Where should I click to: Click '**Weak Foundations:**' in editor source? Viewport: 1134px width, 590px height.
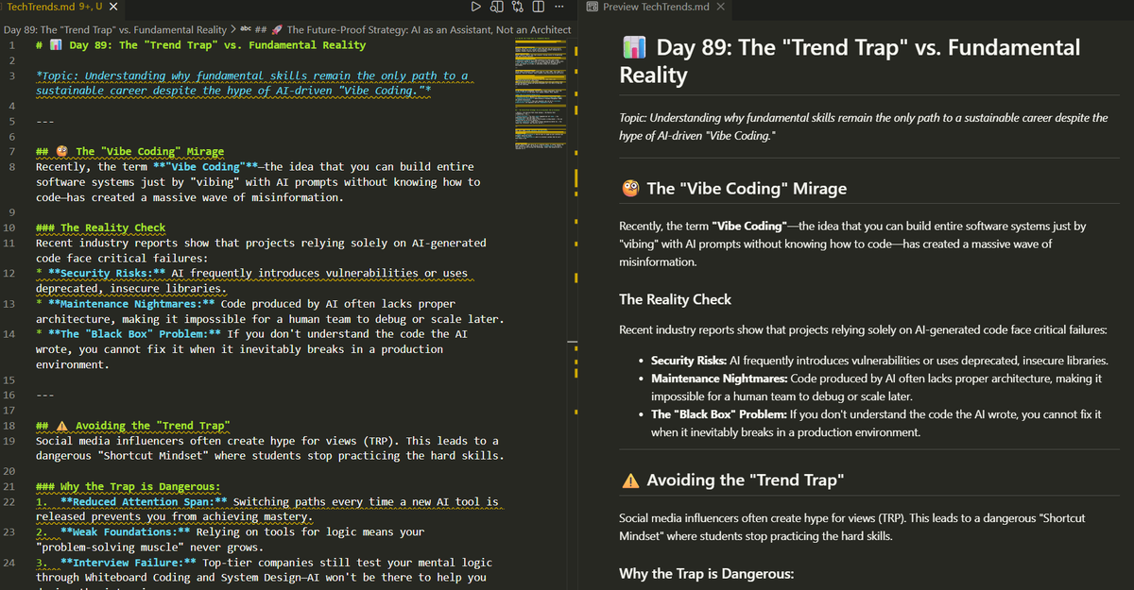click(126, 531)
